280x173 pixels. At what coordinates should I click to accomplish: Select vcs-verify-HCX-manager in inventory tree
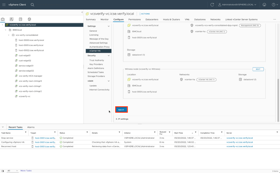pos(30,76)
